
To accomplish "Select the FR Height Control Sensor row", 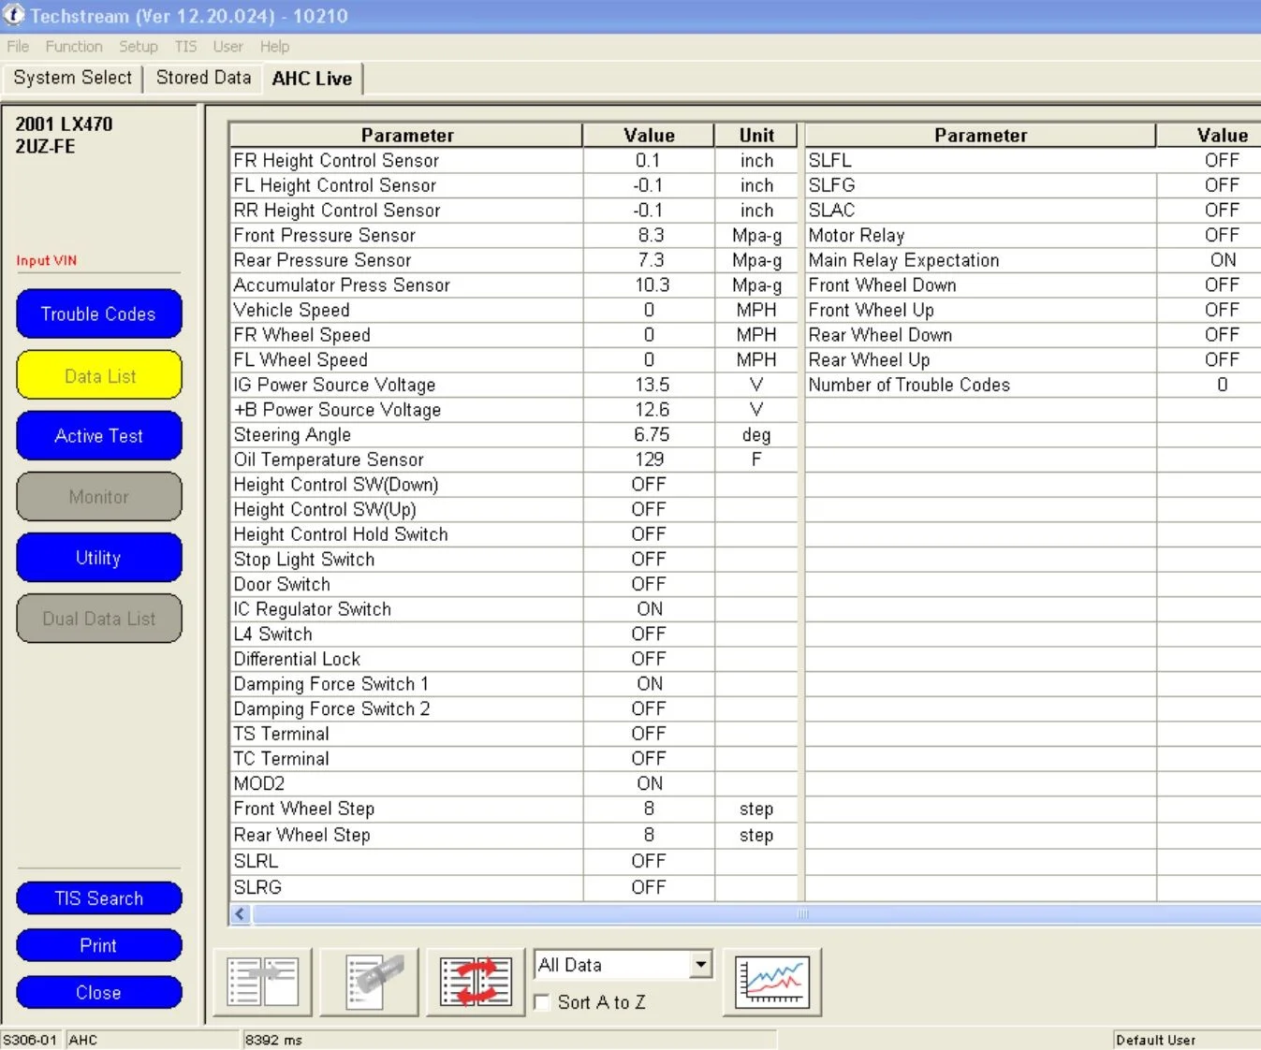I will 513,161.
